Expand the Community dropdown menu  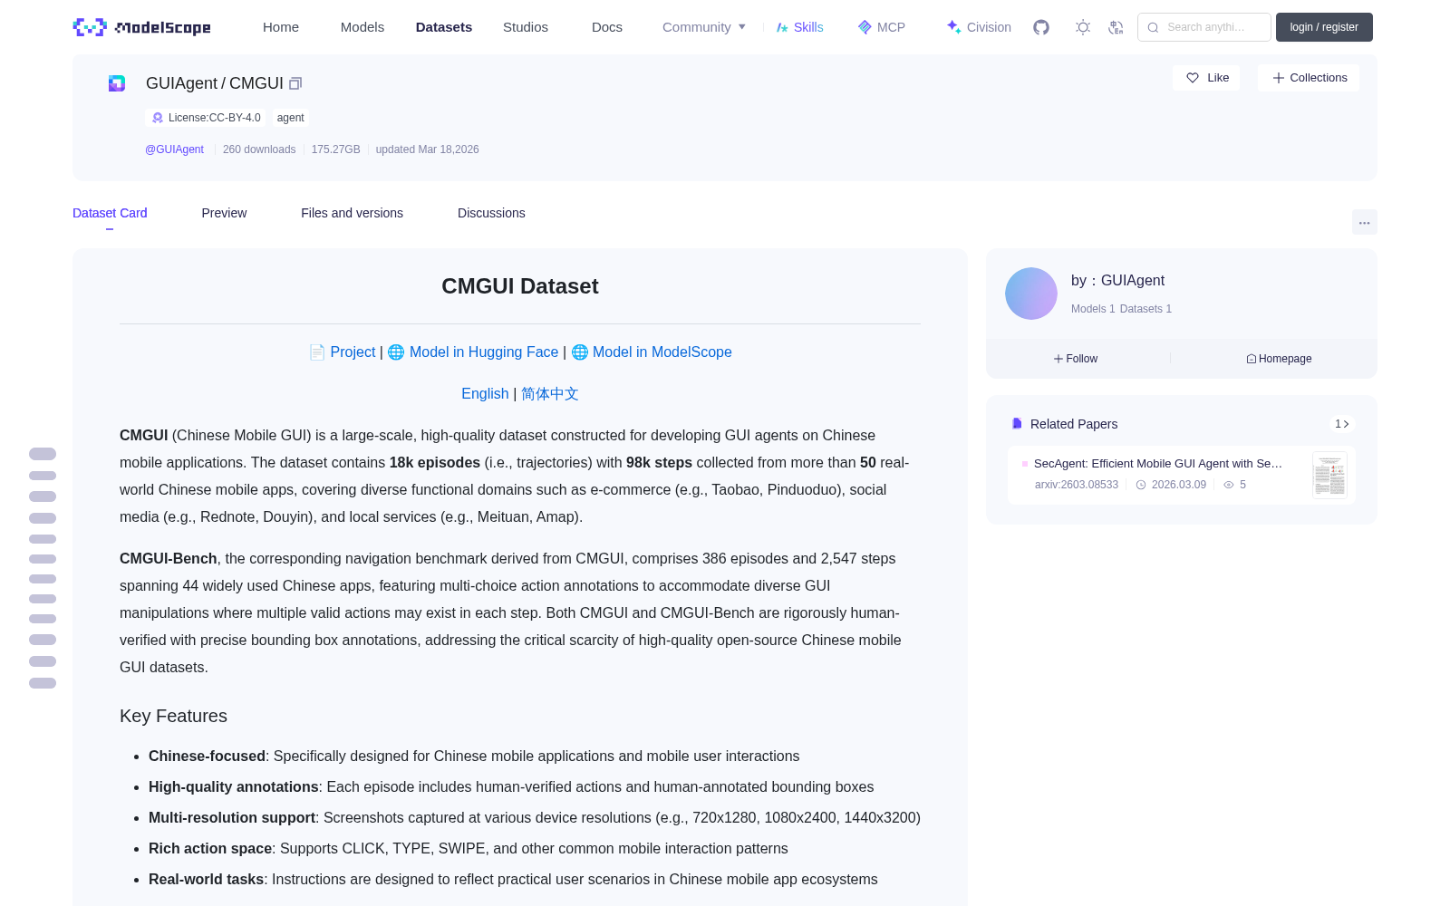pos(704,27)
